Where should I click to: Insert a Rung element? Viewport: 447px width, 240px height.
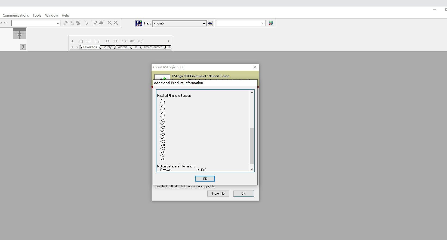tap(81, 41)
